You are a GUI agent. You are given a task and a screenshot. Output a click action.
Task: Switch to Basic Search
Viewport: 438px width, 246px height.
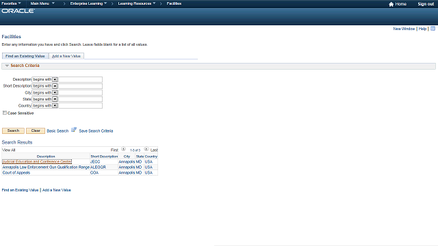57,131
